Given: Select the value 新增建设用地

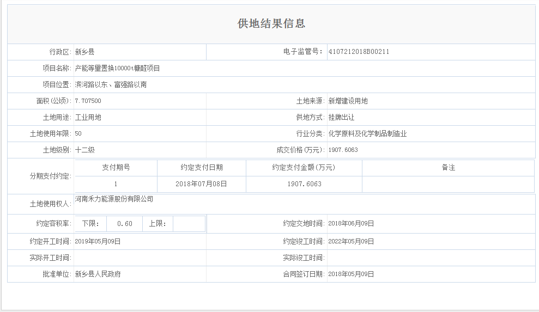Looking at the screenshot, I should pos(348,101).
